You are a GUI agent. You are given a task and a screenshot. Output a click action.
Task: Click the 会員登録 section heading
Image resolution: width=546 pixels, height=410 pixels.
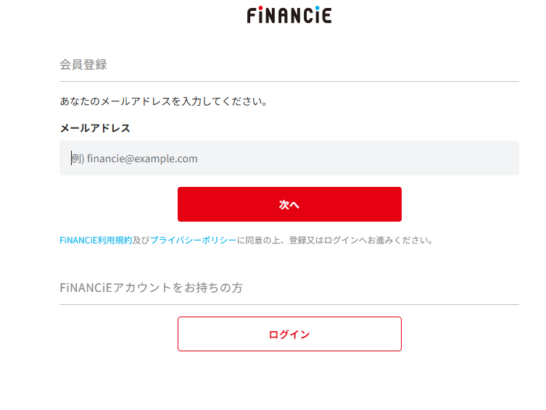coord(83,64)
